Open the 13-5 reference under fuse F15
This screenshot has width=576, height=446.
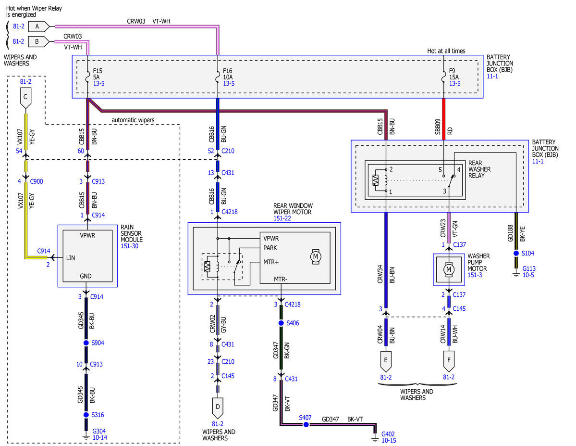coord(99,84)
